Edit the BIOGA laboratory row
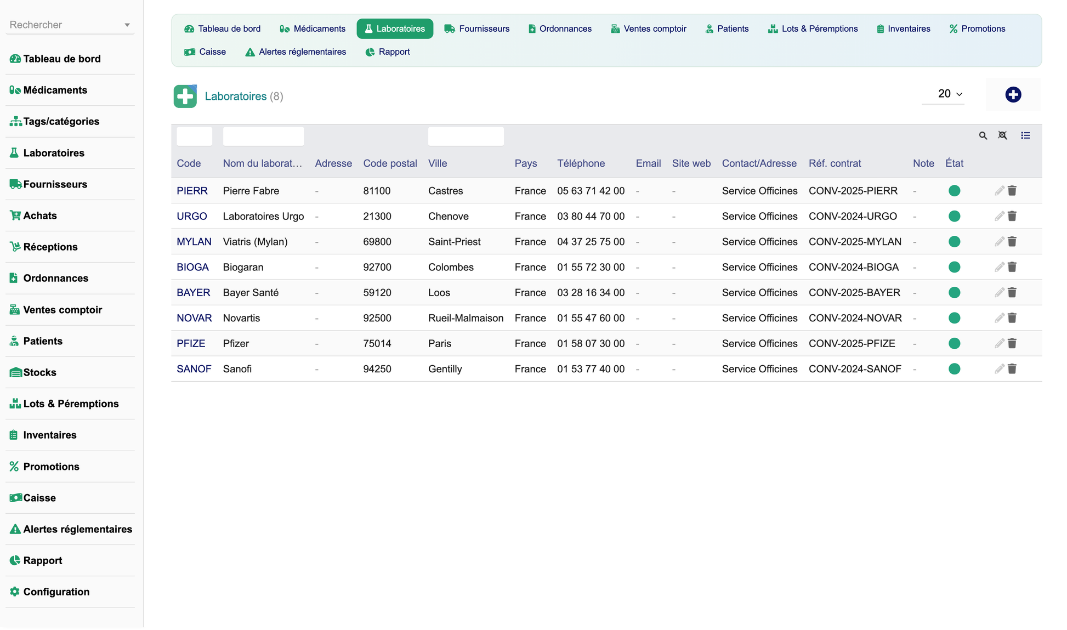 999,267
